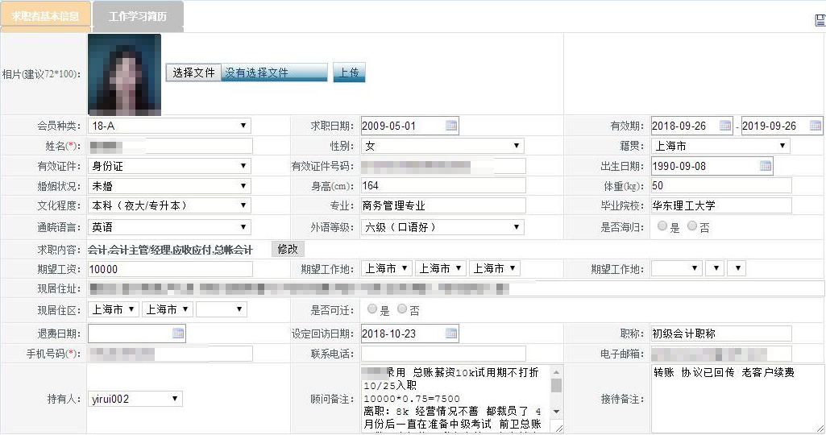Screen dimensions: 826x435
Task: Open first 现居住区 dropdown showing 上海市
Action: 114,309
